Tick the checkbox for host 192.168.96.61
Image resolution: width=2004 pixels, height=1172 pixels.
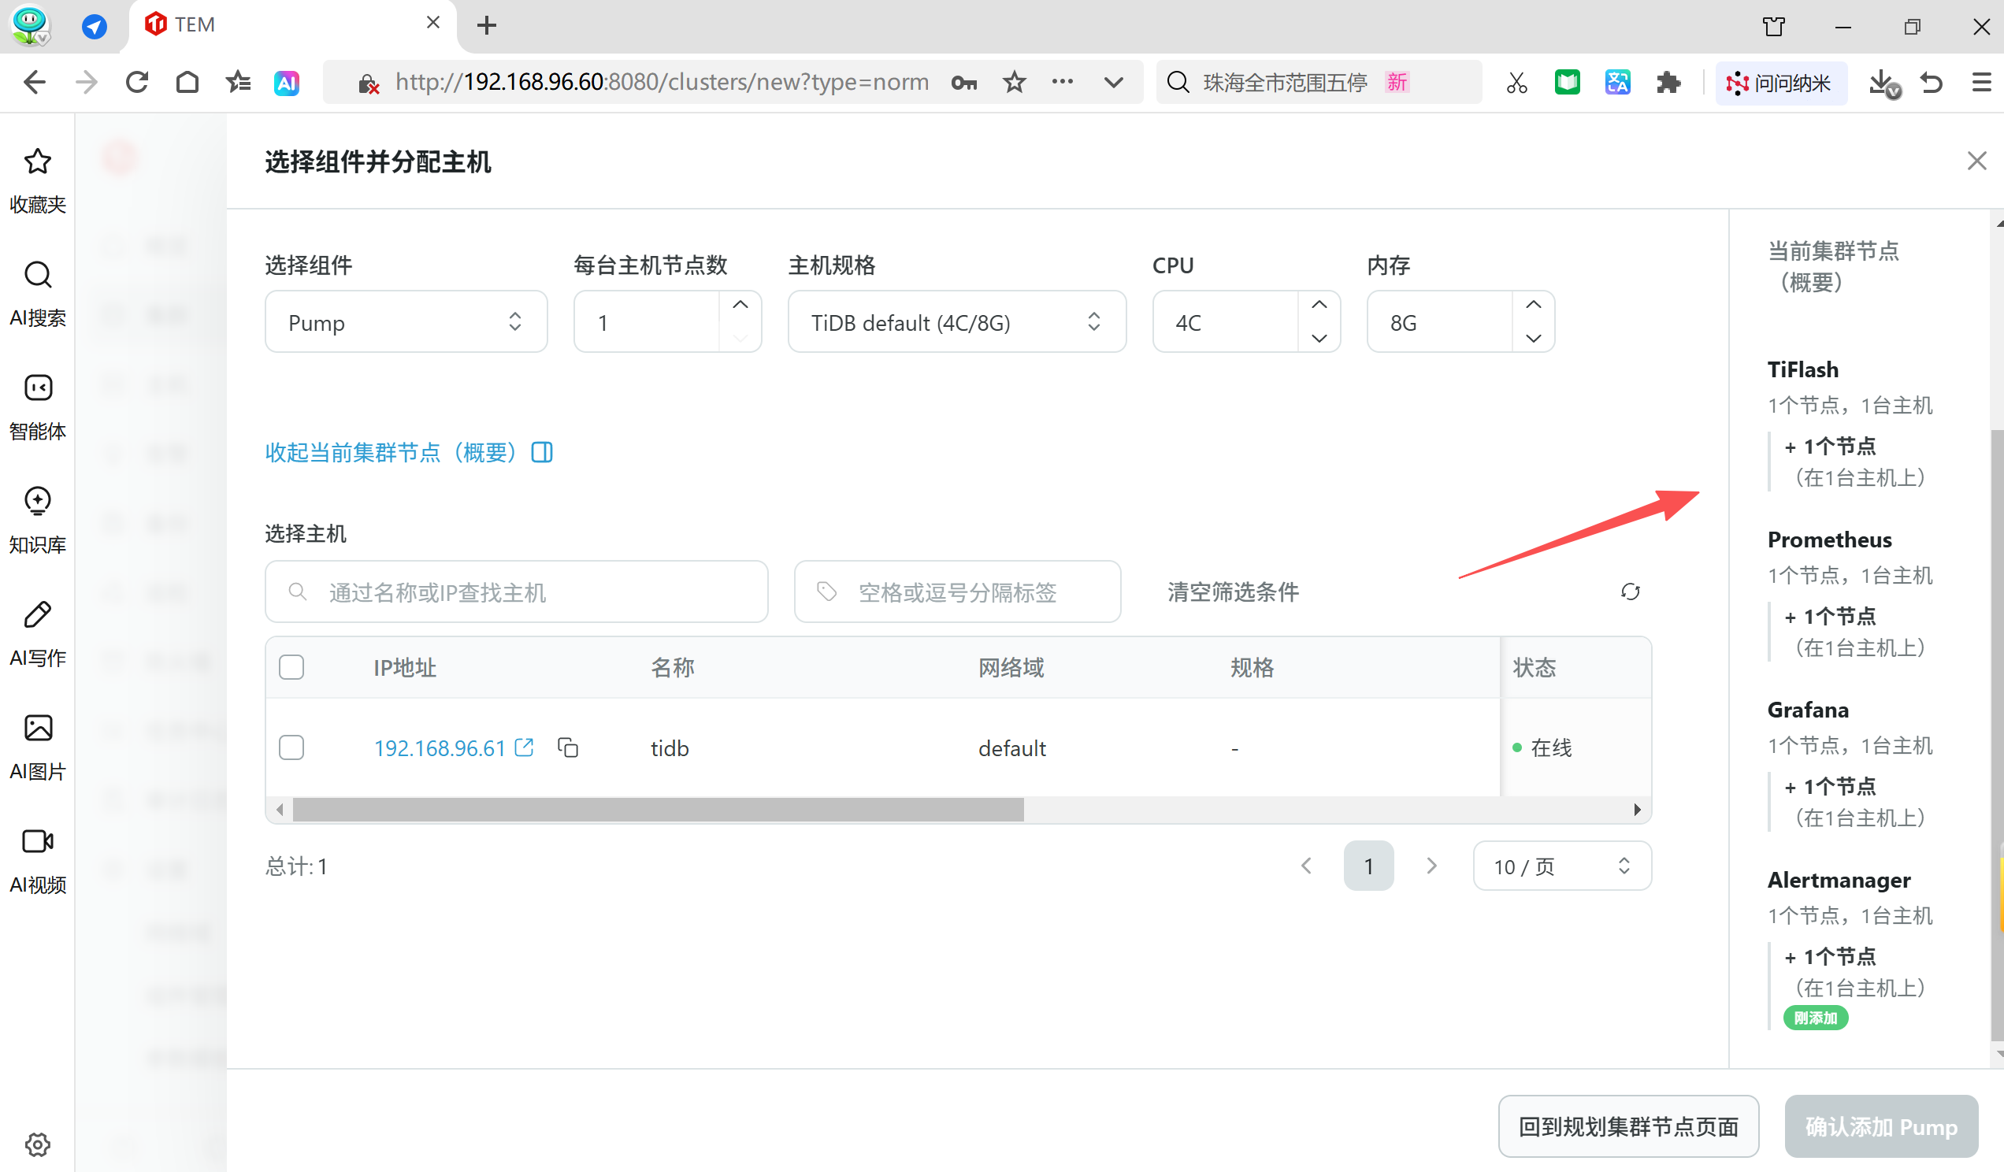point(291,747)
